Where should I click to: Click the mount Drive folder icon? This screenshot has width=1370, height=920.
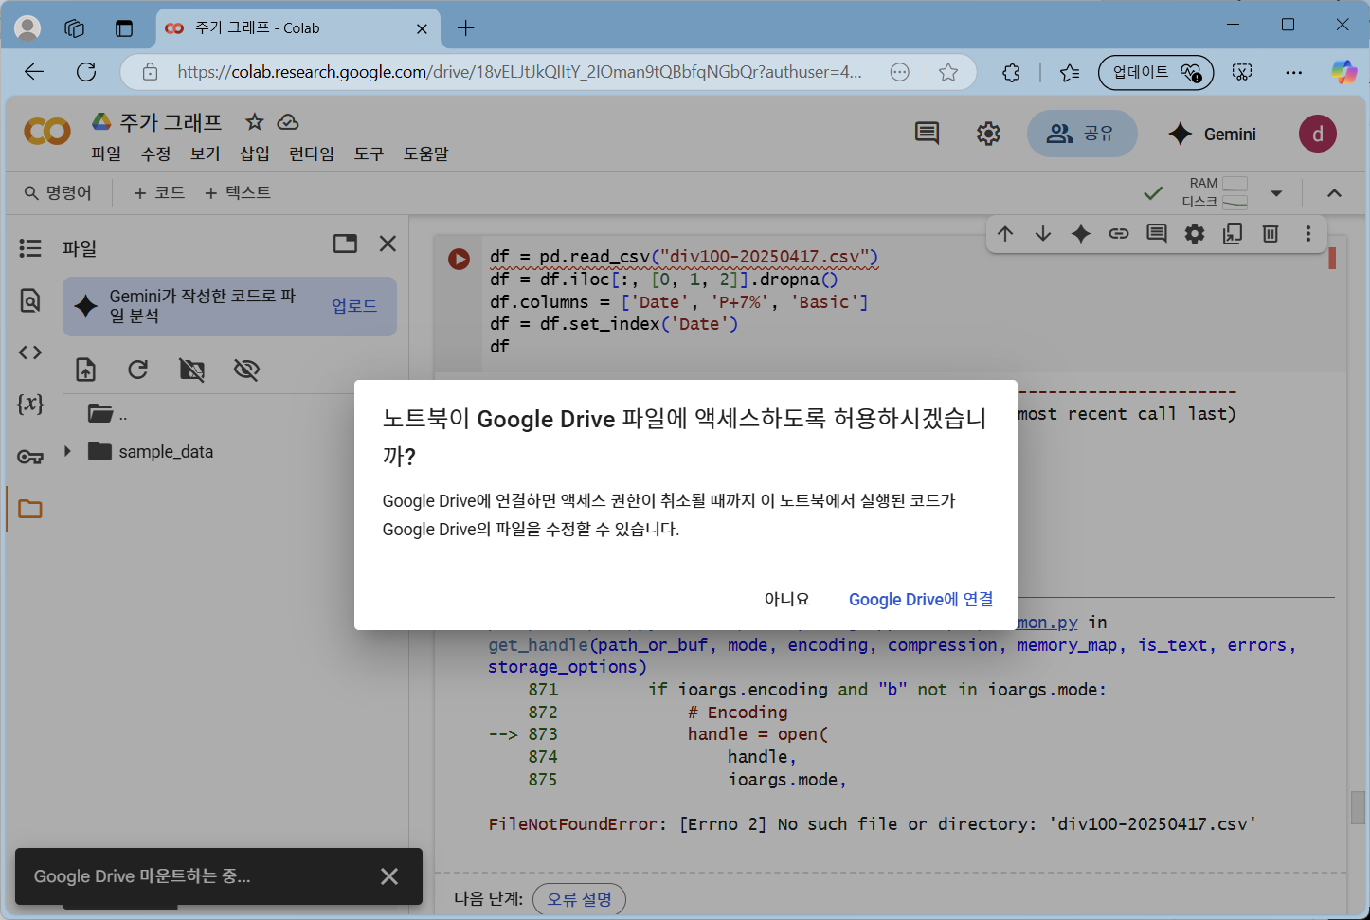(192, 370)
